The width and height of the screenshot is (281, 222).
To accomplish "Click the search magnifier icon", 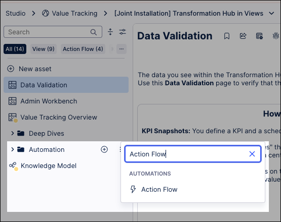I will (x=93, y=32).
